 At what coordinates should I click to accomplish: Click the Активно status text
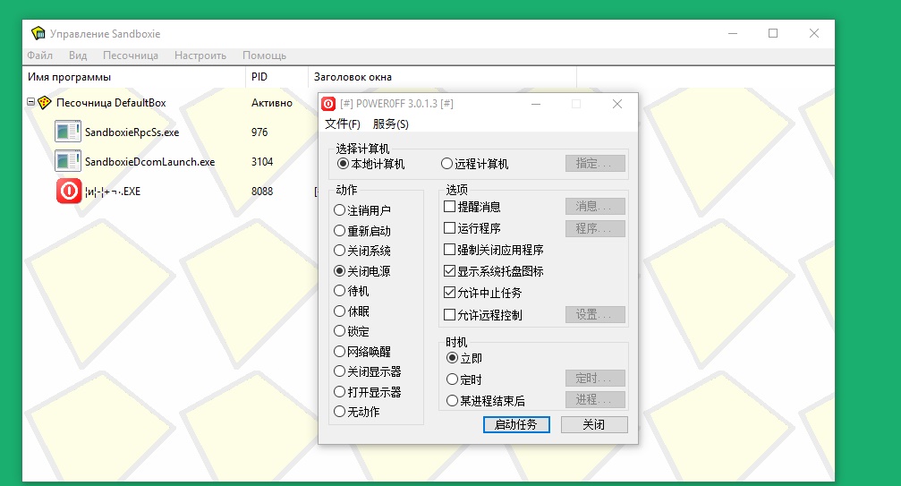272,103
